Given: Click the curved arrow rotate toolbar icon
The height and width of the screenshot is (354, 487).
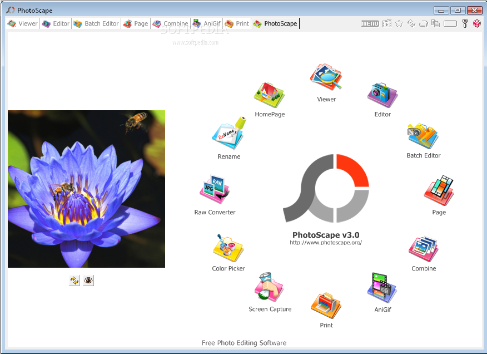Looking at the screenshot, I should (x=423, y=23).
